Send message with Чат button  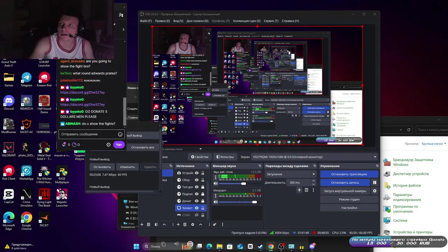[119, 145]
